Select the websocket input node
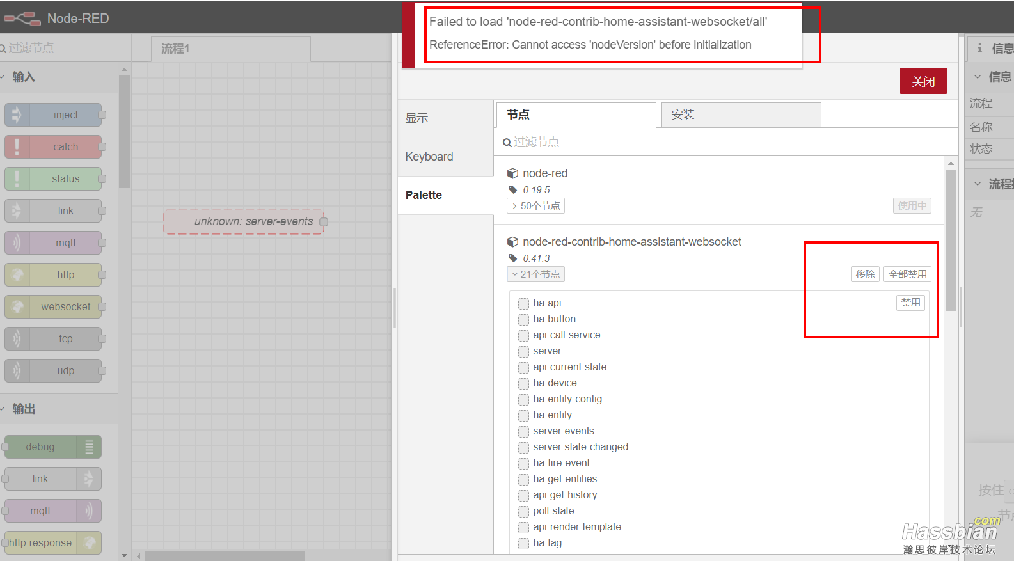The height and width of the screenshot is (561, 1014). [53, 306]
